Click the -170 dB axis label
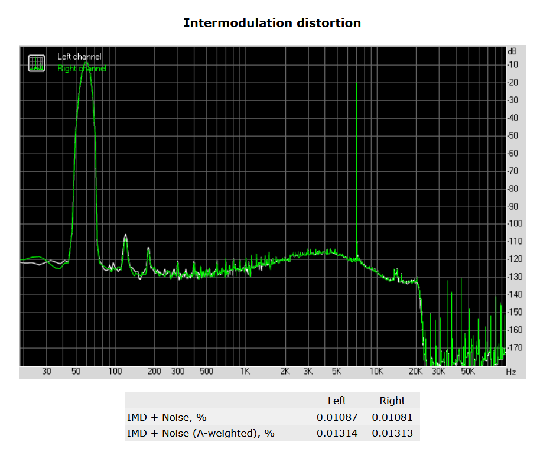The height and width of the screenshot is (468, 540). 515,347
